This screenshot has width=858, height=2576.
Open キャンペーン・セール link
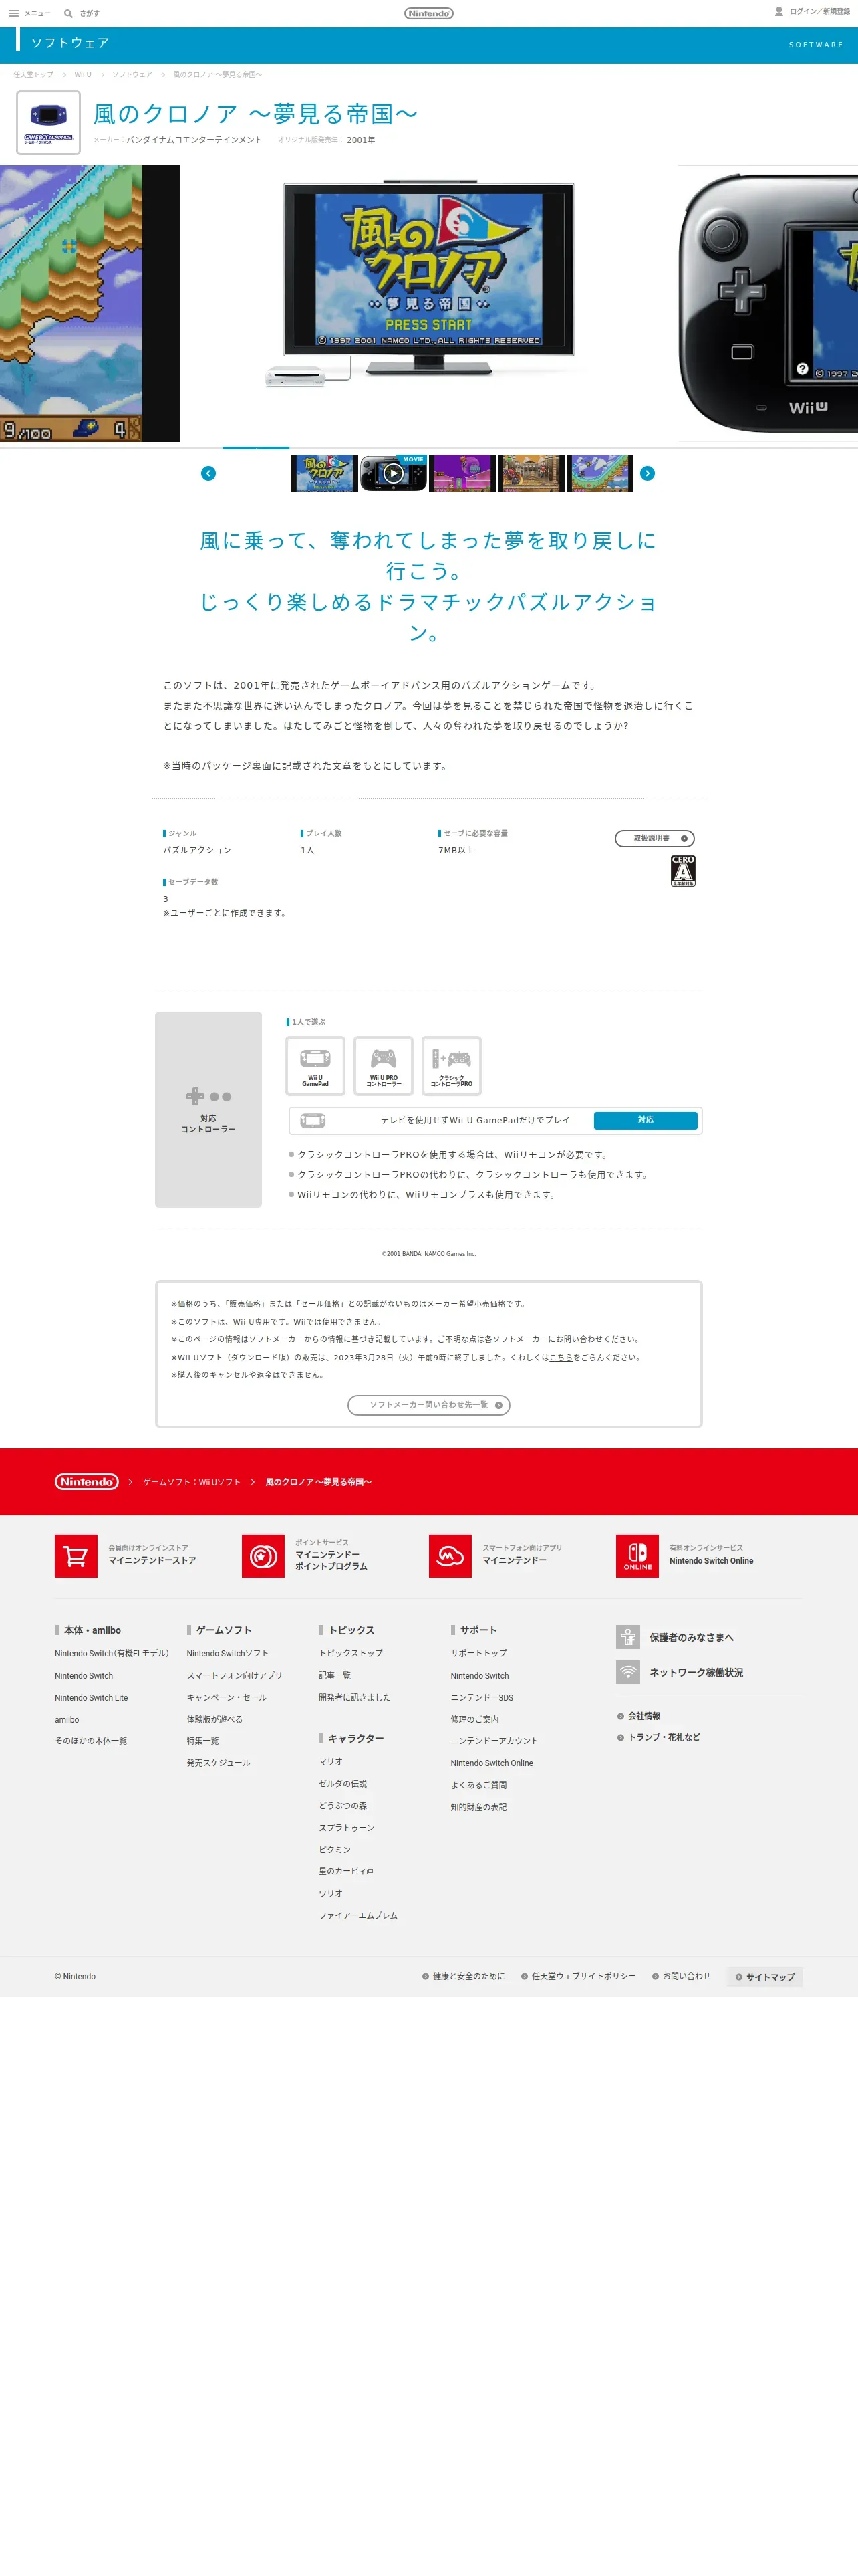pos(227,1697)
